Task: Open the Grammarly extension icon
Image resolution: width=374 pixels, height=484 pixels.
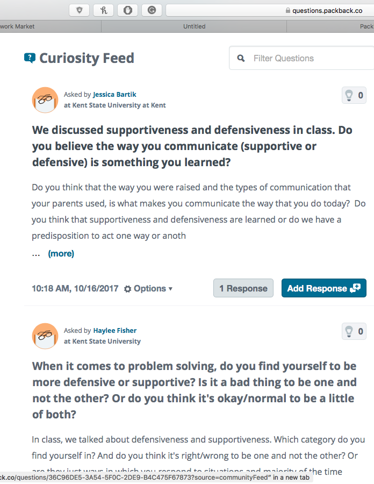Action: click(x=152, y=10)
